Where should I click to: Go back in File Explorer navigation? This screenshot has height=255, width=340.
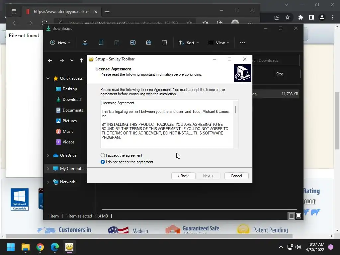click(x=50, y=60)
